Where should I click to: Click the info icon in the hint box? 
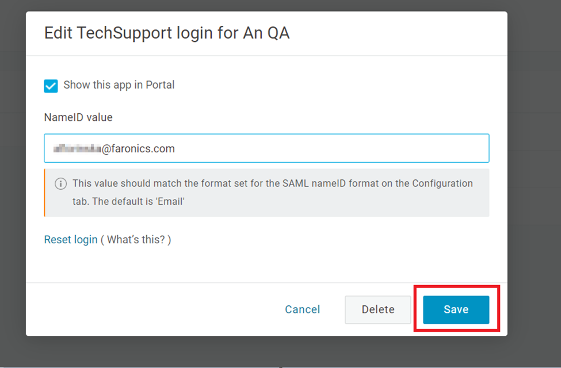pos(60,184)
